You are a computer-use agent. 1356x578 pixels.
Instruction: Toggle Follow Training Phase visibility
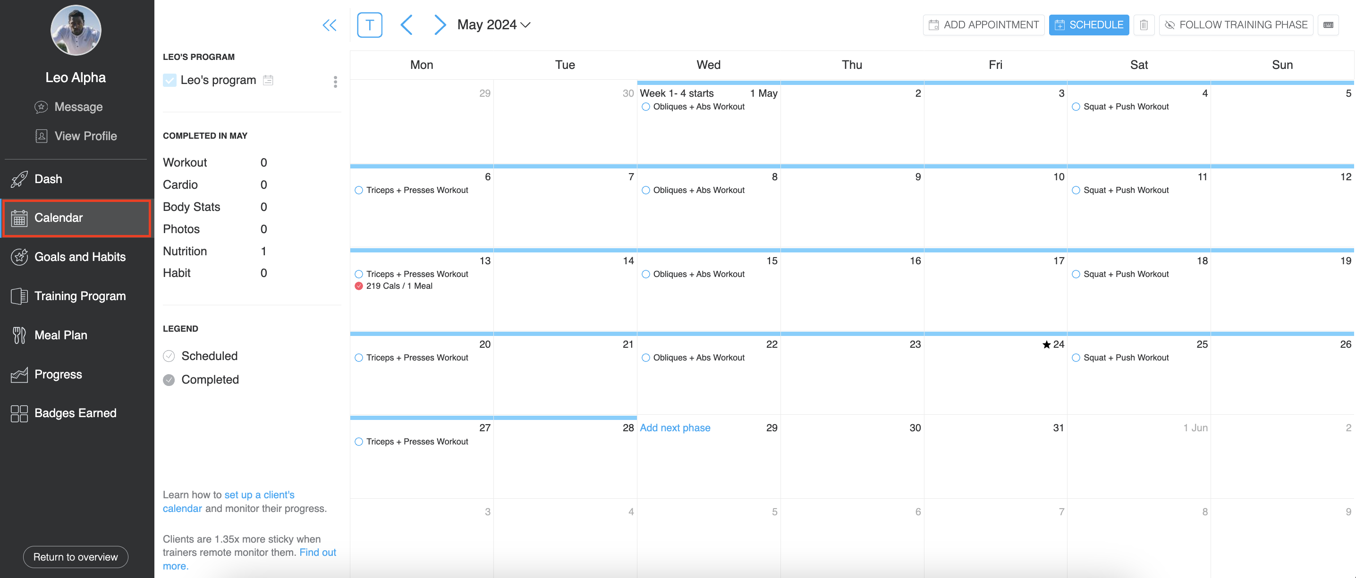(x=1236, y=24)
